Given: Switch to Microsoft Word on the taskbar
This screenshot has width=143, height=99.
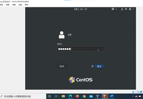Looking at the screenshot, I should point(112,96).
